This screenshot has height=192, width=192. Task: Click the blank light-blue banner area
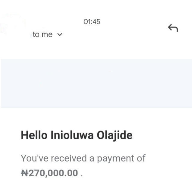point(96,83)
